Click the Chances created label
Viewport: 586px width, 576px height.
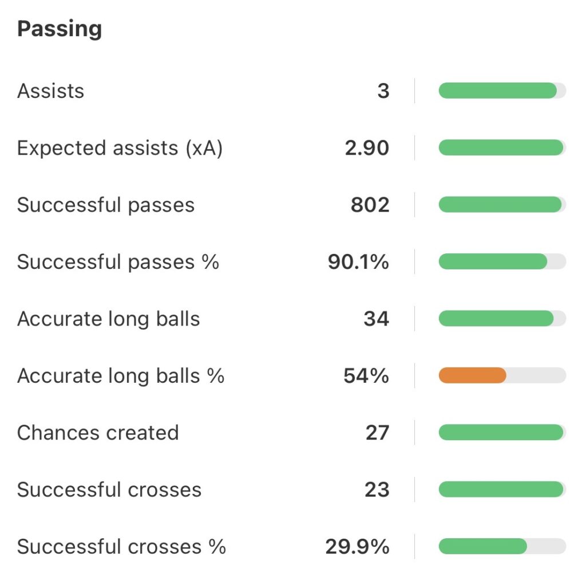pos(98,433)
